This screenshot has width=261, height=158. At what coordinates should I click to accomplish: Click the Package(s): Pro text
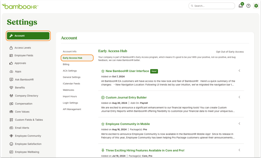tap(138, 129)
